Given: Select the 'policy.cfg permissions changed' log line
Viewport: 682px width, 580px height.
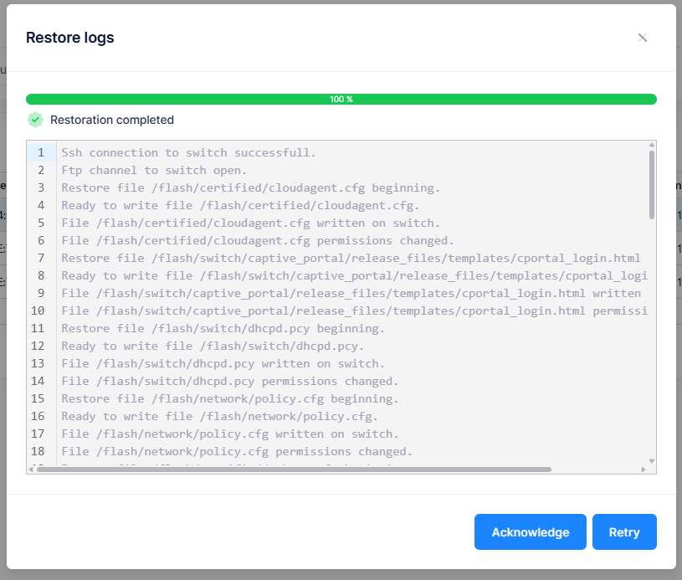Looking at the screenshot, I should (x=237, y=452).
